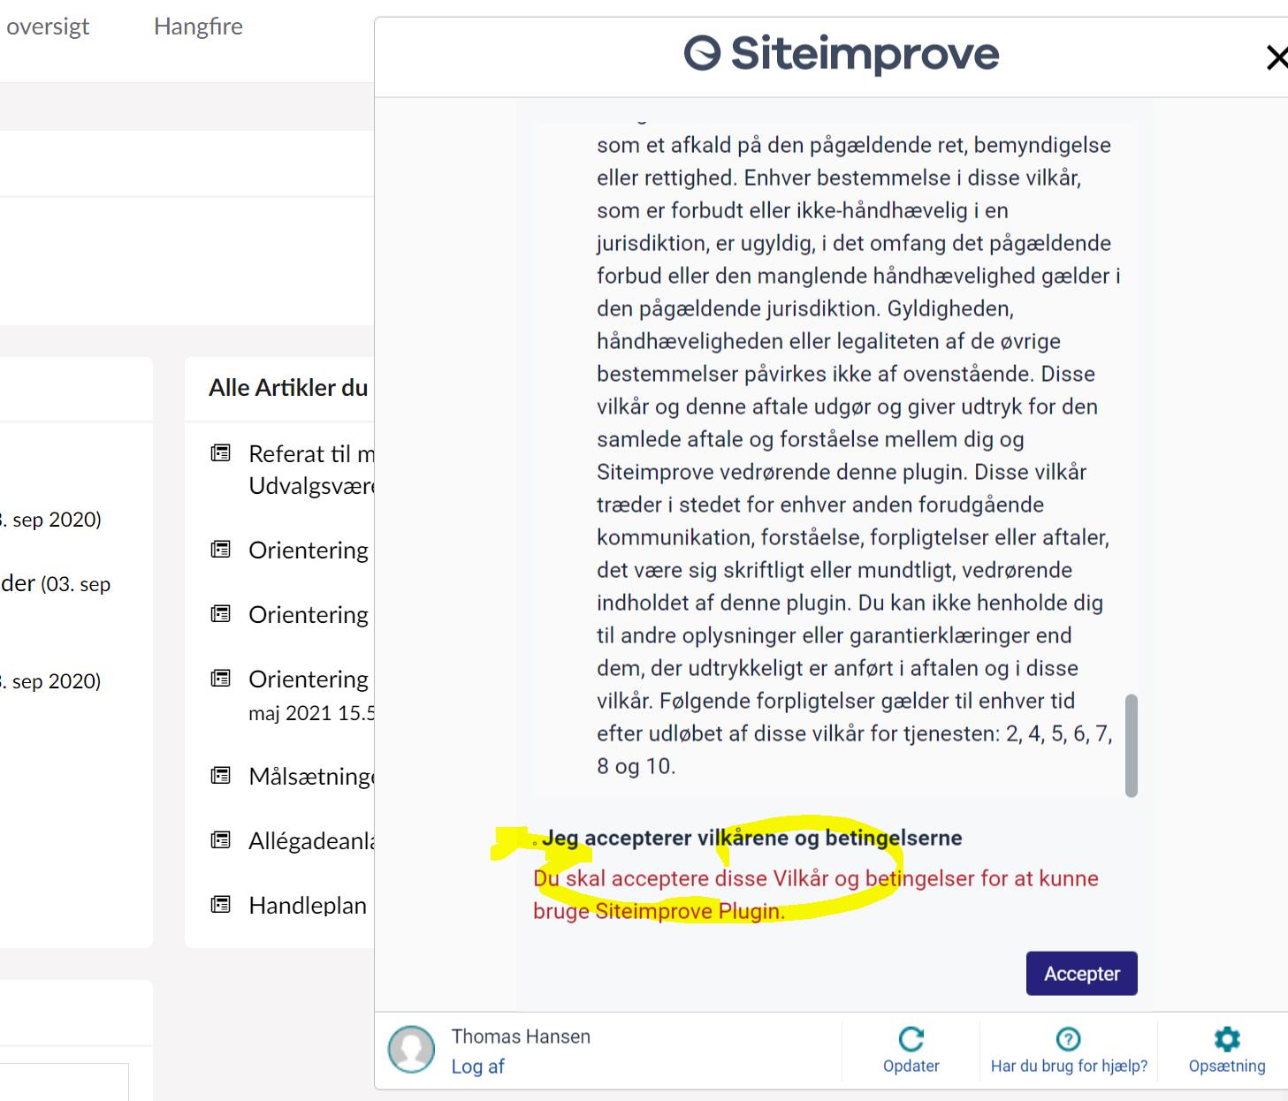
Task: Open the first Orientering article link
Action: (x=309, y=550)
